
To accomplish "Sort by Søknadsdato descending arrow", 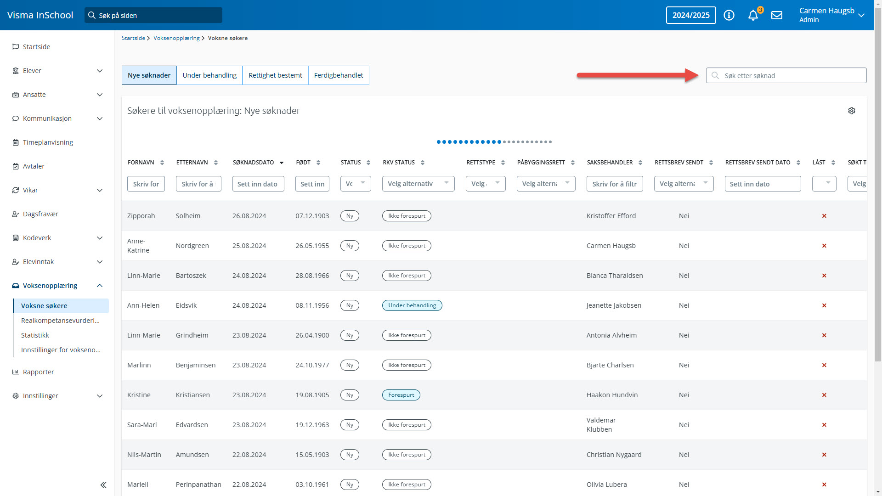I will pyautogui.click(x=282, y=163).
